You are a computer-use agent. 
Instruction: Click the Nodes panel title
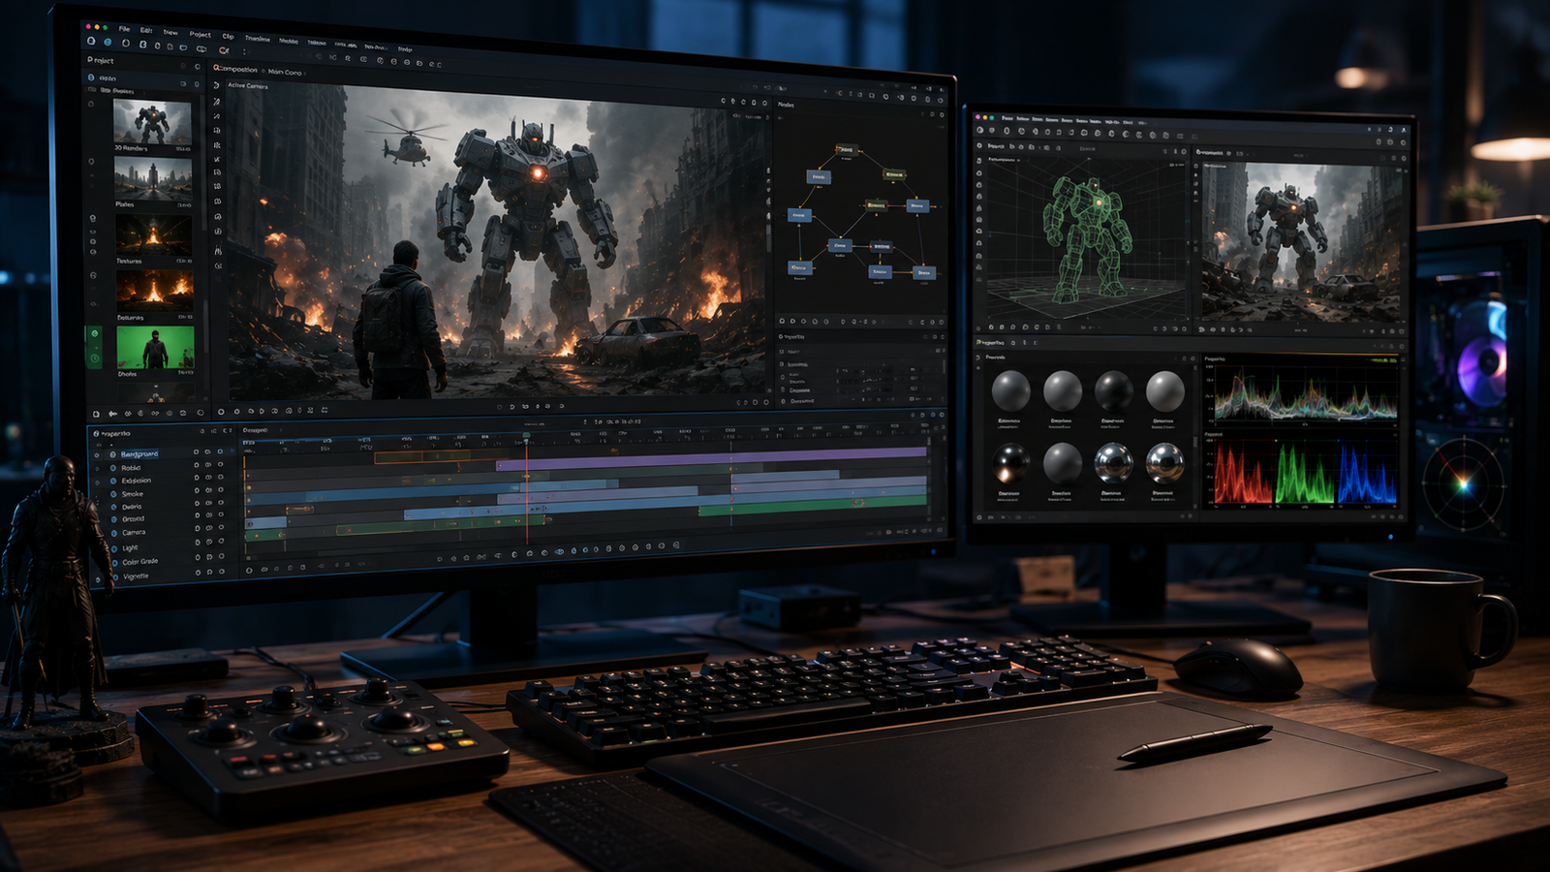point(786,105)
